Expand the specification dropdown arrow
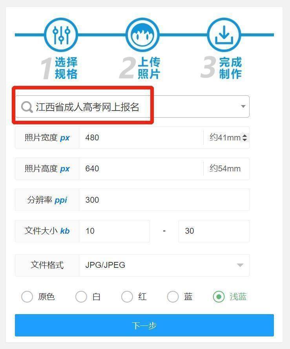Screen dimensions: 290x349 [243, 106]
